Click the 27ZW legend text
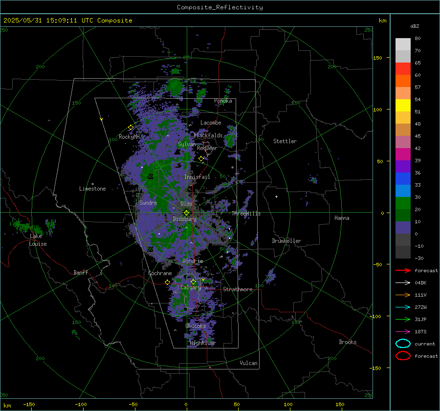This screenshot has height=411, width=440. pyautogui.click(x=420, y=307)
